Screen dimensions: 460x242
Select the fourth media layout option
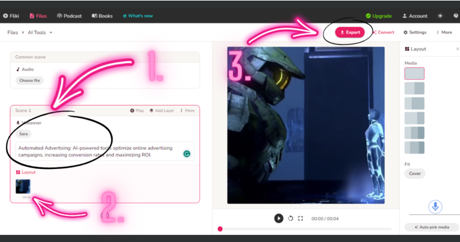pyautogui.click(x=414, y=118)
